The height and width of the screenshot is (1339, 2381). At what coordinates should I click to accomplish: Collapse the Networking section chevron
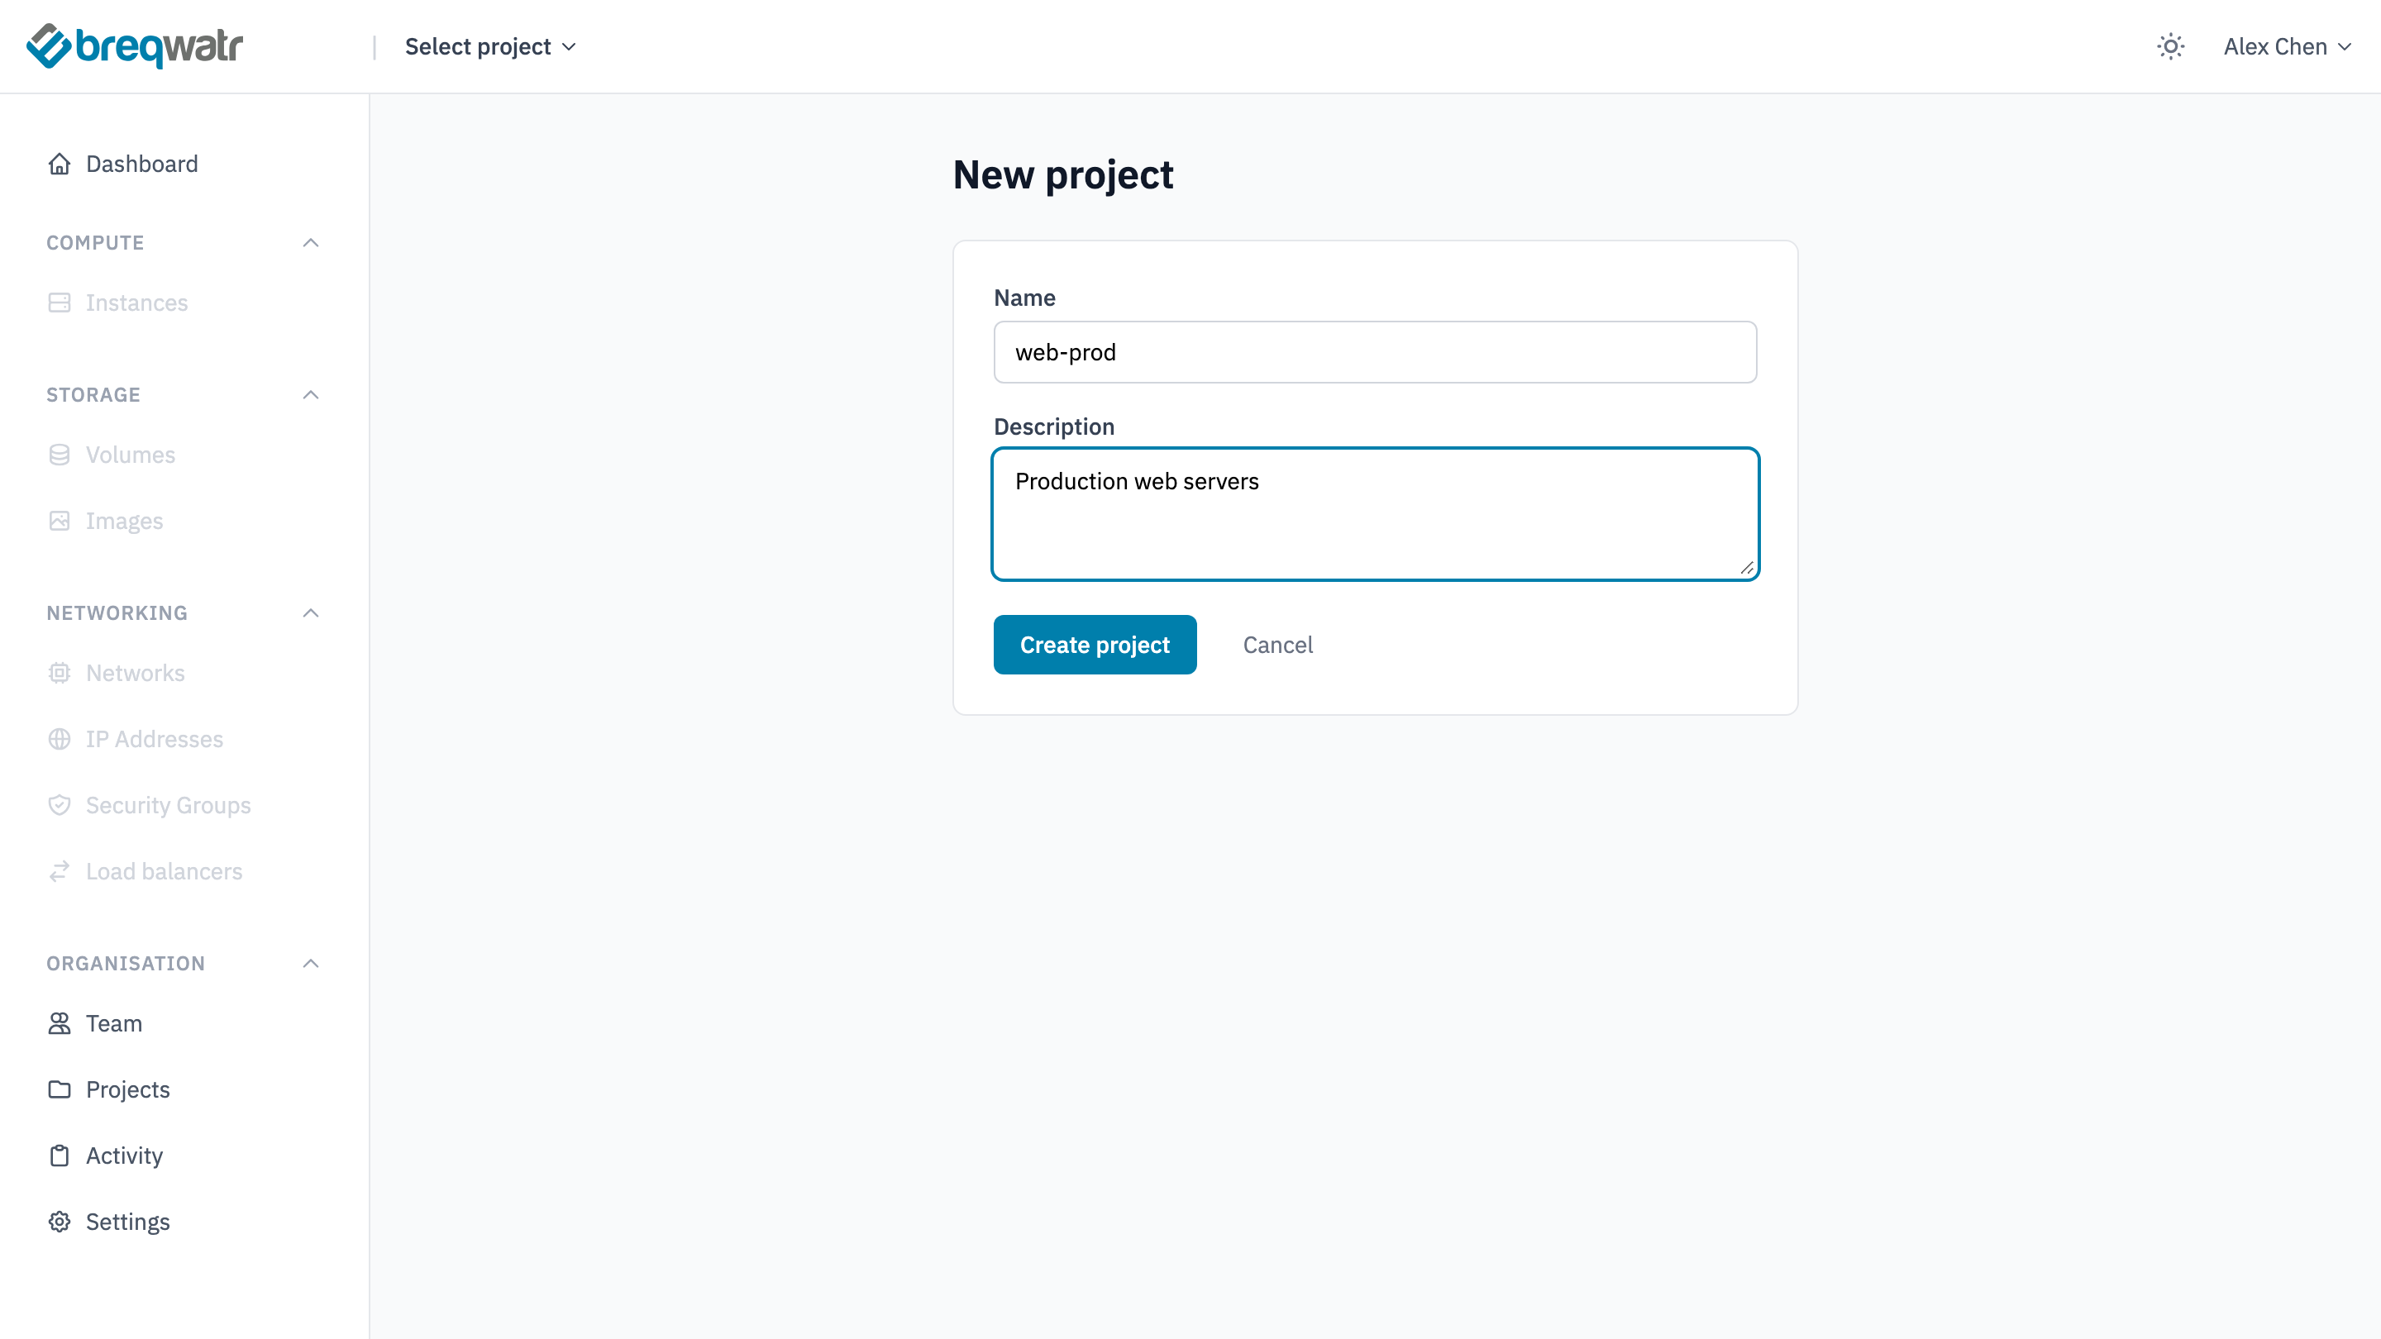coord(311,612)
